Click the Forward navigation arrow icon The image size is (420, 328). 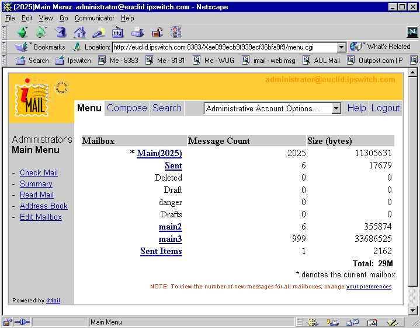[x=41, y=32]
